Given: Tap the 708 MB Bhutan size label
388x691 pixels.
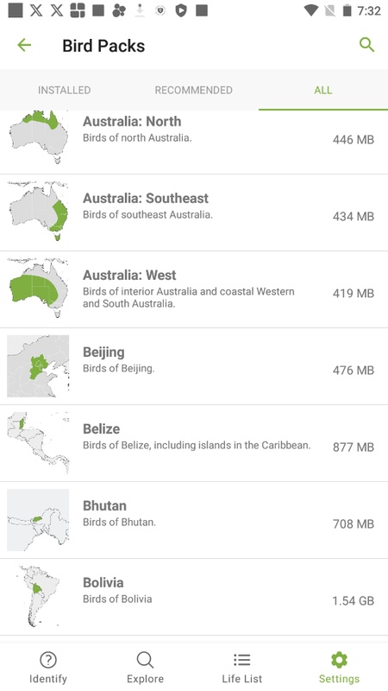Looking at the screenshot, I should click(354, 524).
